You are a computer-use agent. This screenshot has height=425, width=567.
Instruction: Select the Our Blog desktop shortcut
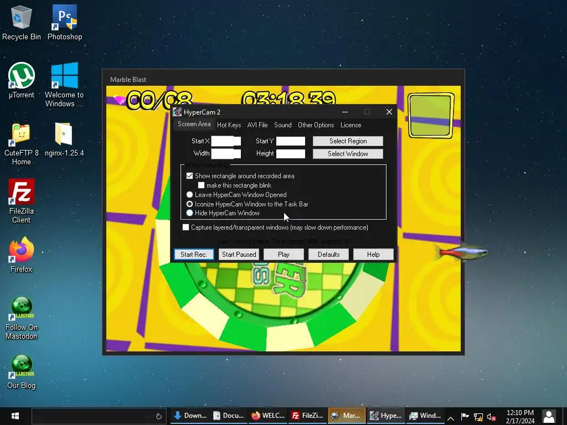[22, 371]
